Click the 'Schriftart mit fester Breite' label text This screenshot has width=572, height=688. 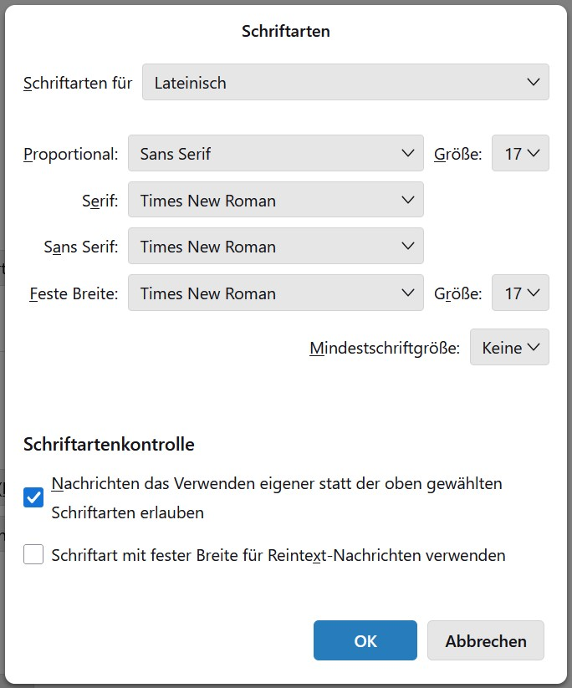click(x=278, y=555)
